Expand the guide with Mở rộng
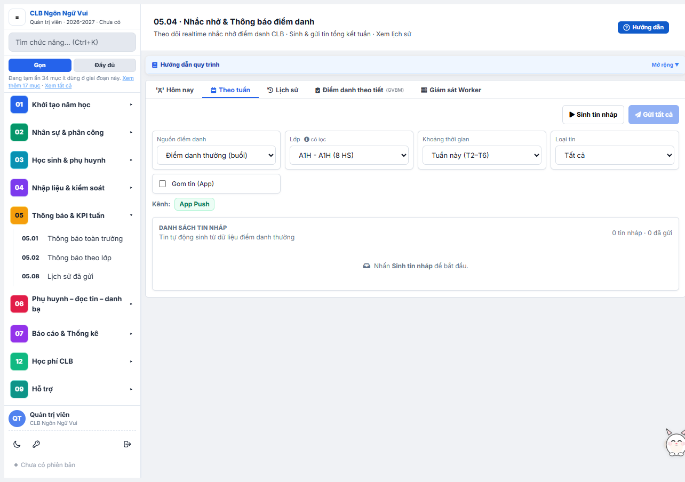Screen dimensions: 685x482 coord(665,65)
